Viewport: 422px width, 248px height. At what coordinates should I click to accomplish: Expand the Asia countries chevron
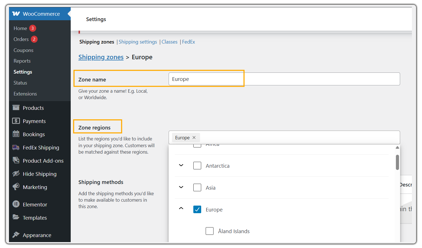click(x=181, y=187)
